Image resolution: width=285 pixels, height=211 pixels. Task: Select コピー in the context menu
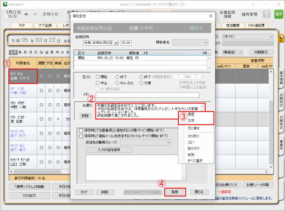coord(190,142)
